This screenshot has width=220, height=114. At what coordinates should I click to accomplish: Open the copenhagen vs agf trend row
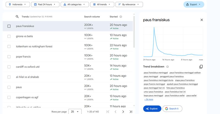[x=68, y=97]
